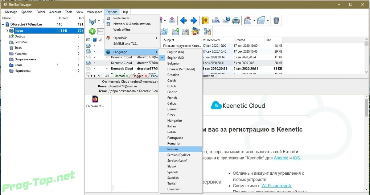
Task: Select English (US) checked language
Action: (180, 58)
